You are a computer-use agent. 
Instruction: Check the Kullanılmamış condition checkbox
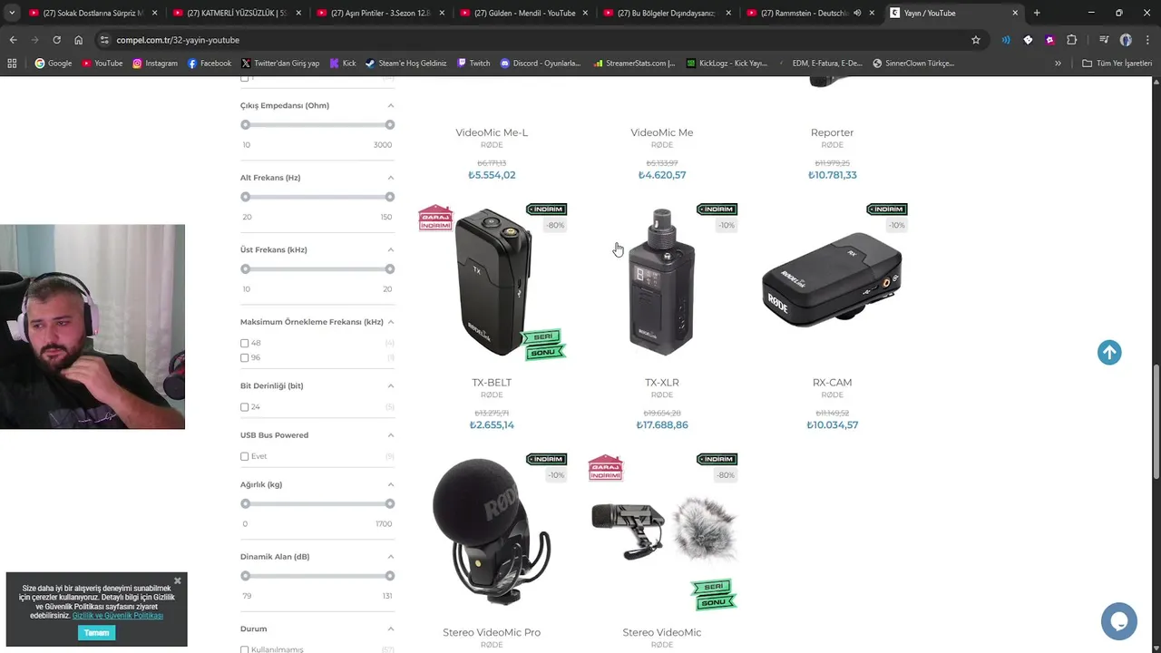coord(244,649)
